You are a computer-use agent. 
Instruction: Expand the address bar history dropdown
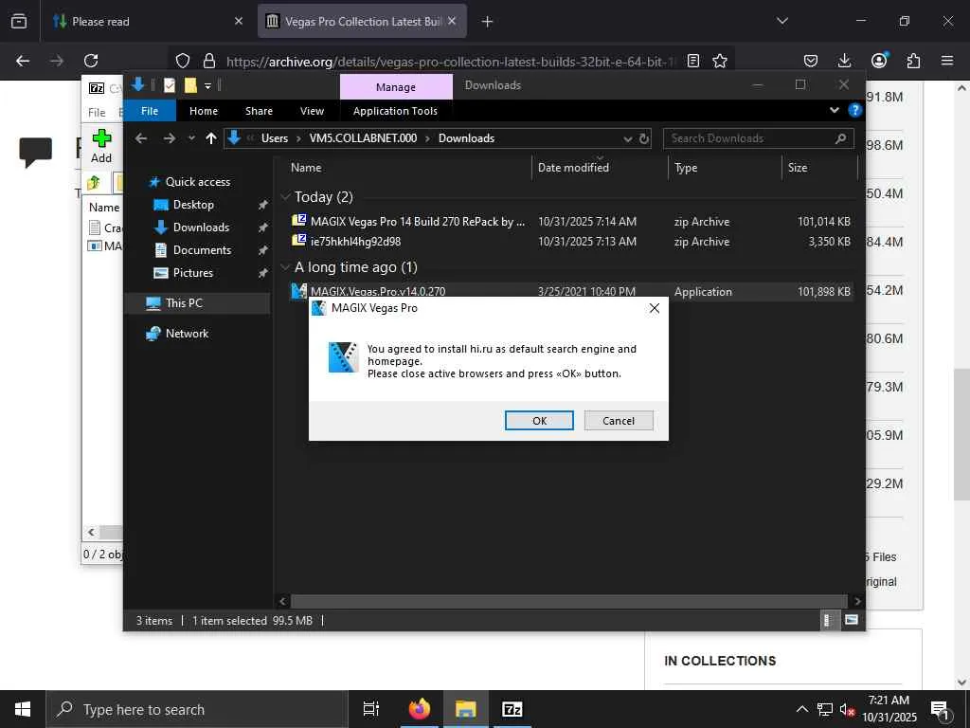tap(628, 138)
